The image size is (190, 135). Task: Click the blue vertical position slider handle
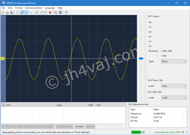pos(141,58)
